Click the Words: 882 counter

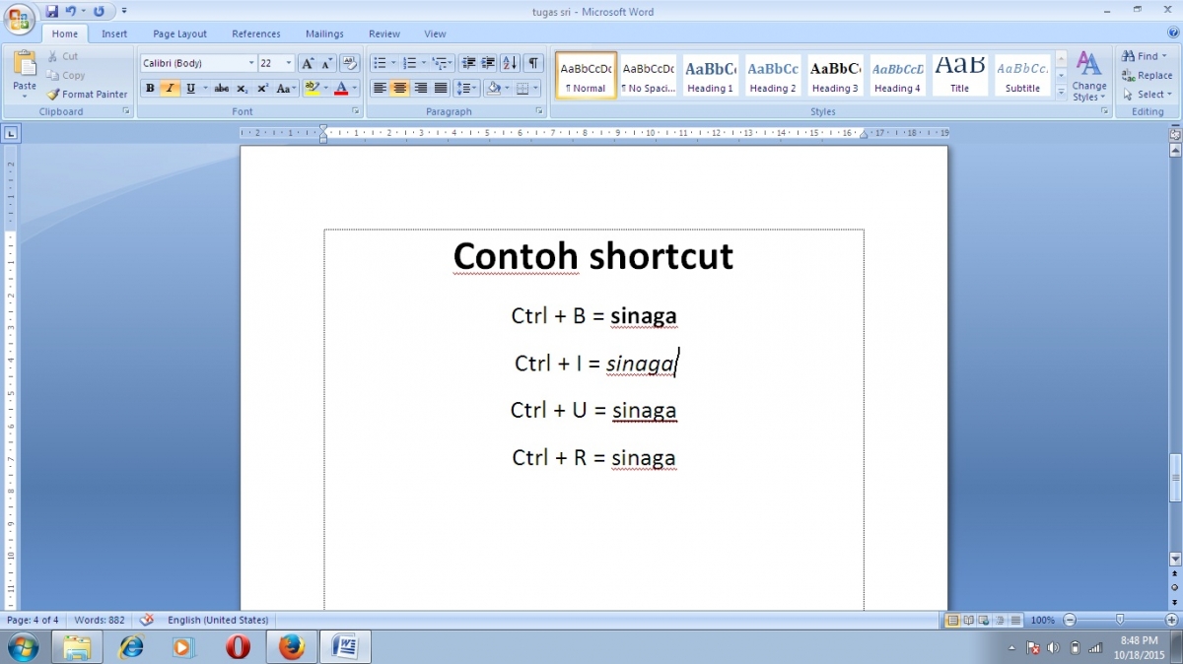click(x=100, y=620)
